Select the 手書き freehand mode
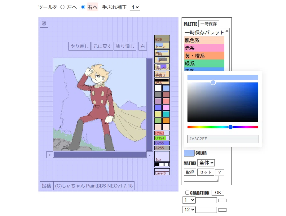The width and height of the screenshot is (286, 216). [x=162, y=74]
